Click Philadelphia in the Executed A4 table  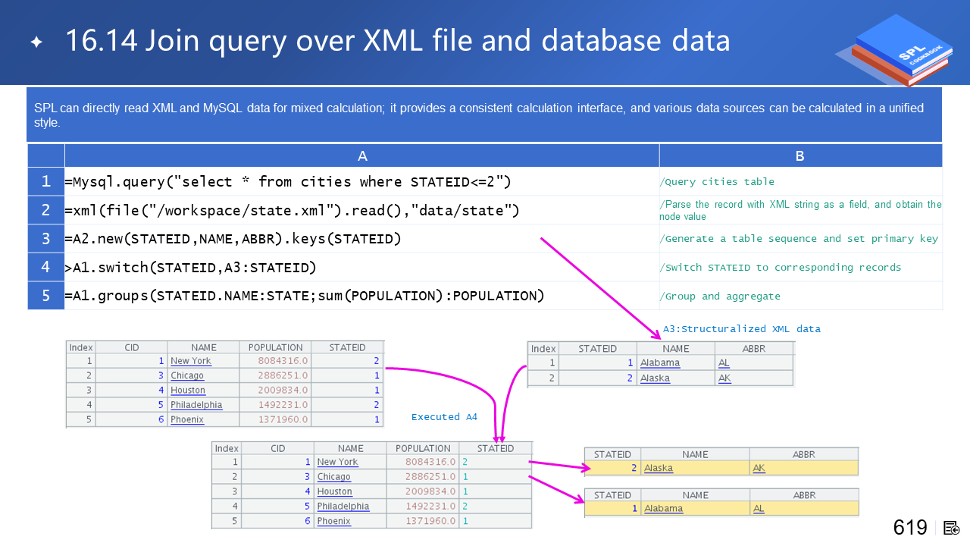point(343,506)
